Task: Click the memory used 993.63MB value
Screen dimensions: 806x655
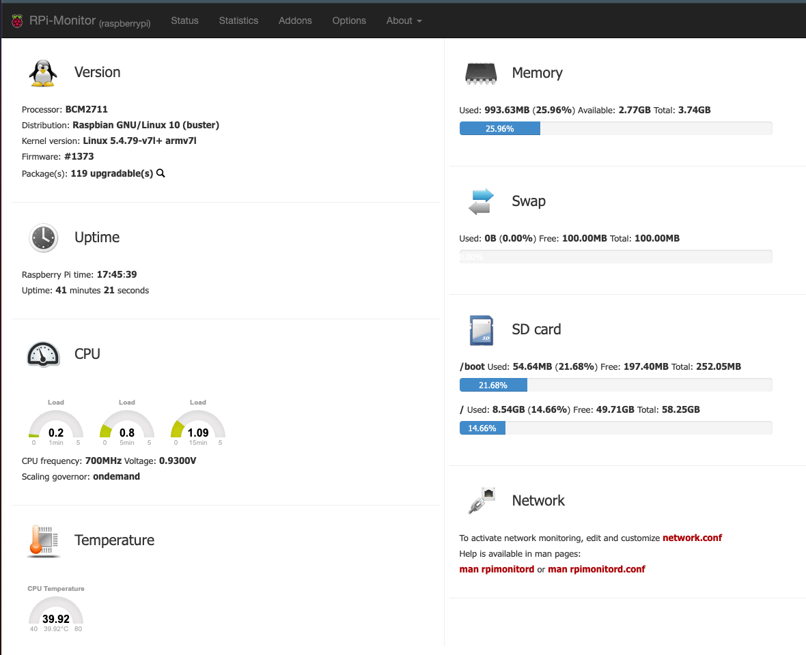Action: (507, 111)
